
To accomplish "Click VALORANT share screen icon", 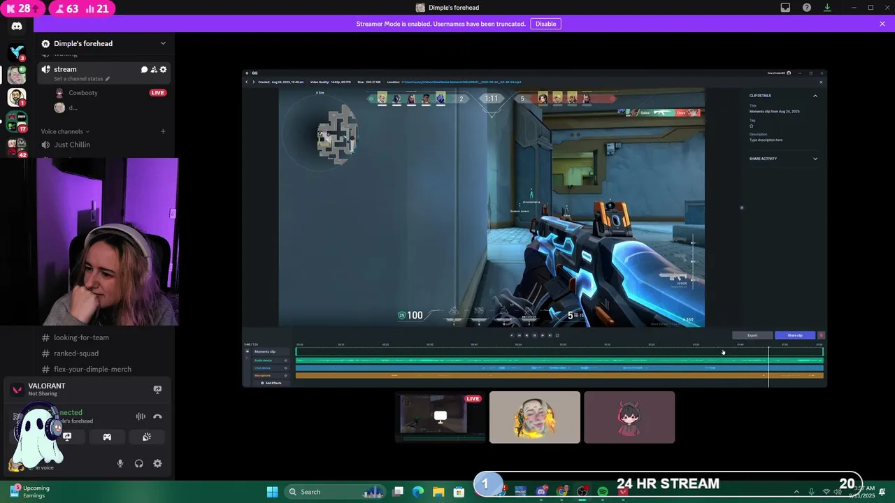I will tap(157, 390).
